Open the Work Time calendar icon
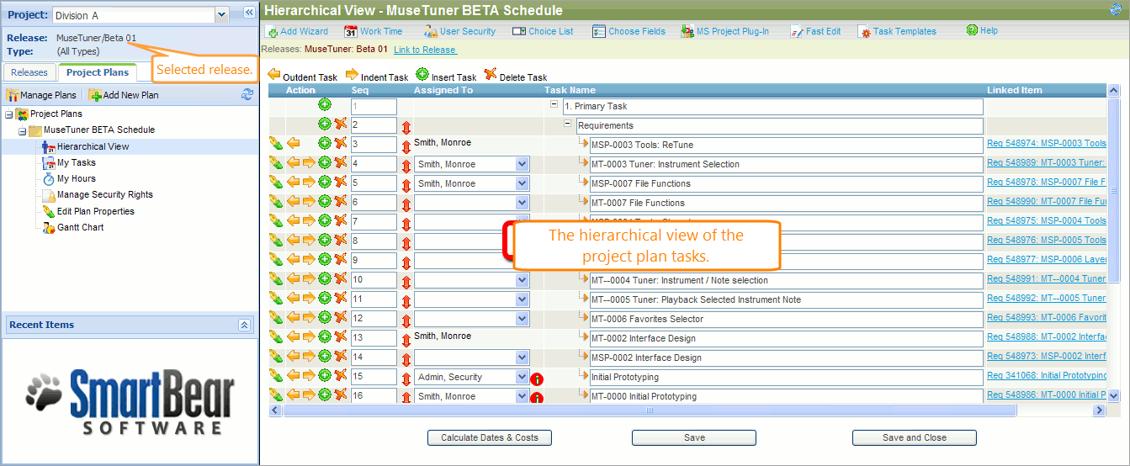This screenshot has height=466, width=1130. (x=351, y=31)
